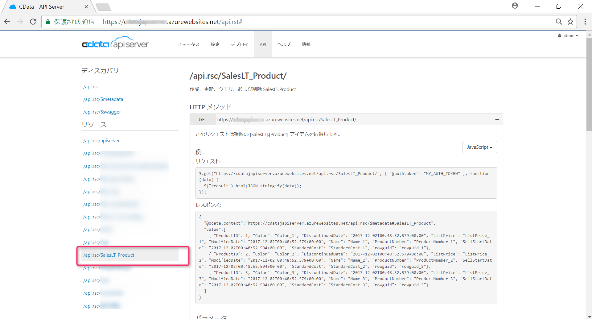Open the Chrome menu with three dots
592x319 pixels.
click(585, 22)
